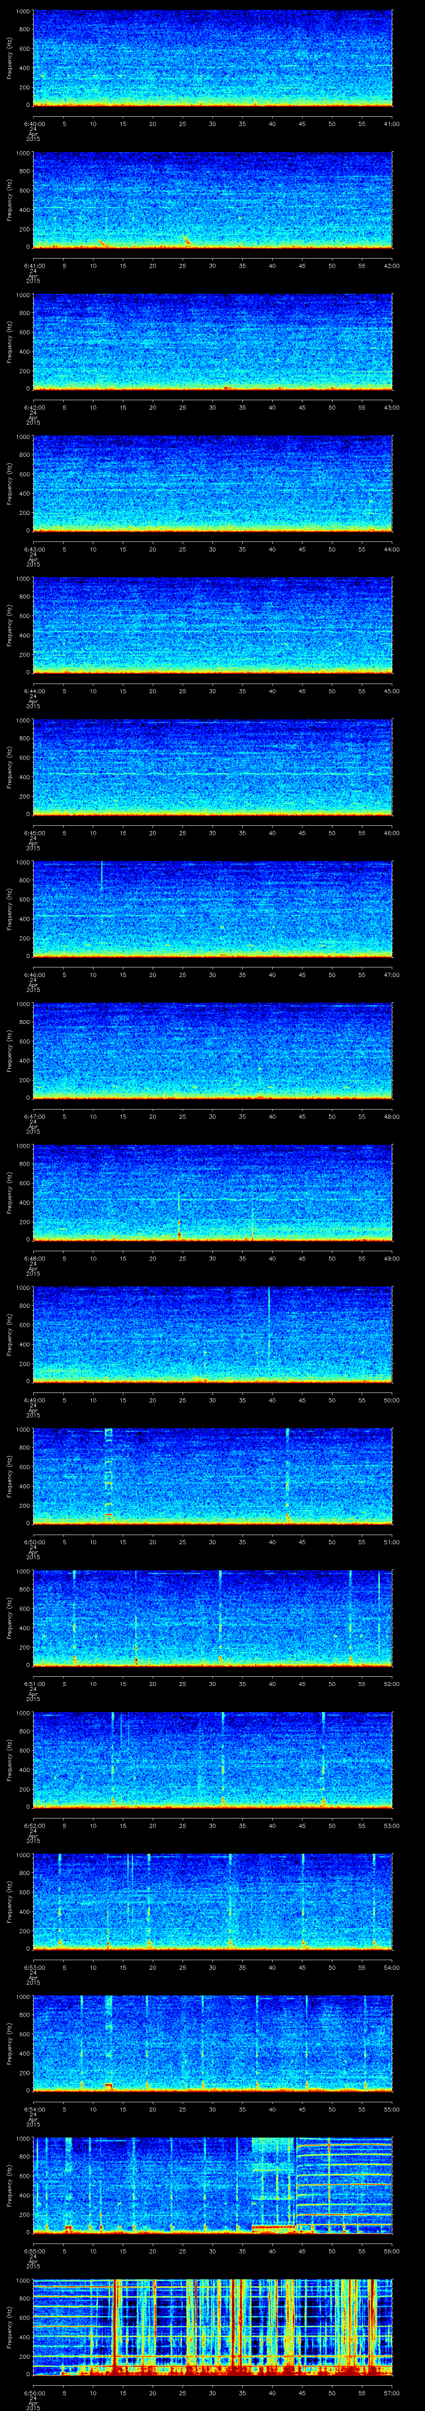Click the spectrogram spanning 6:49:00 to 6:50:00
The image size is (425, 2411).
pyautogui.click(x=213, y=1335)
